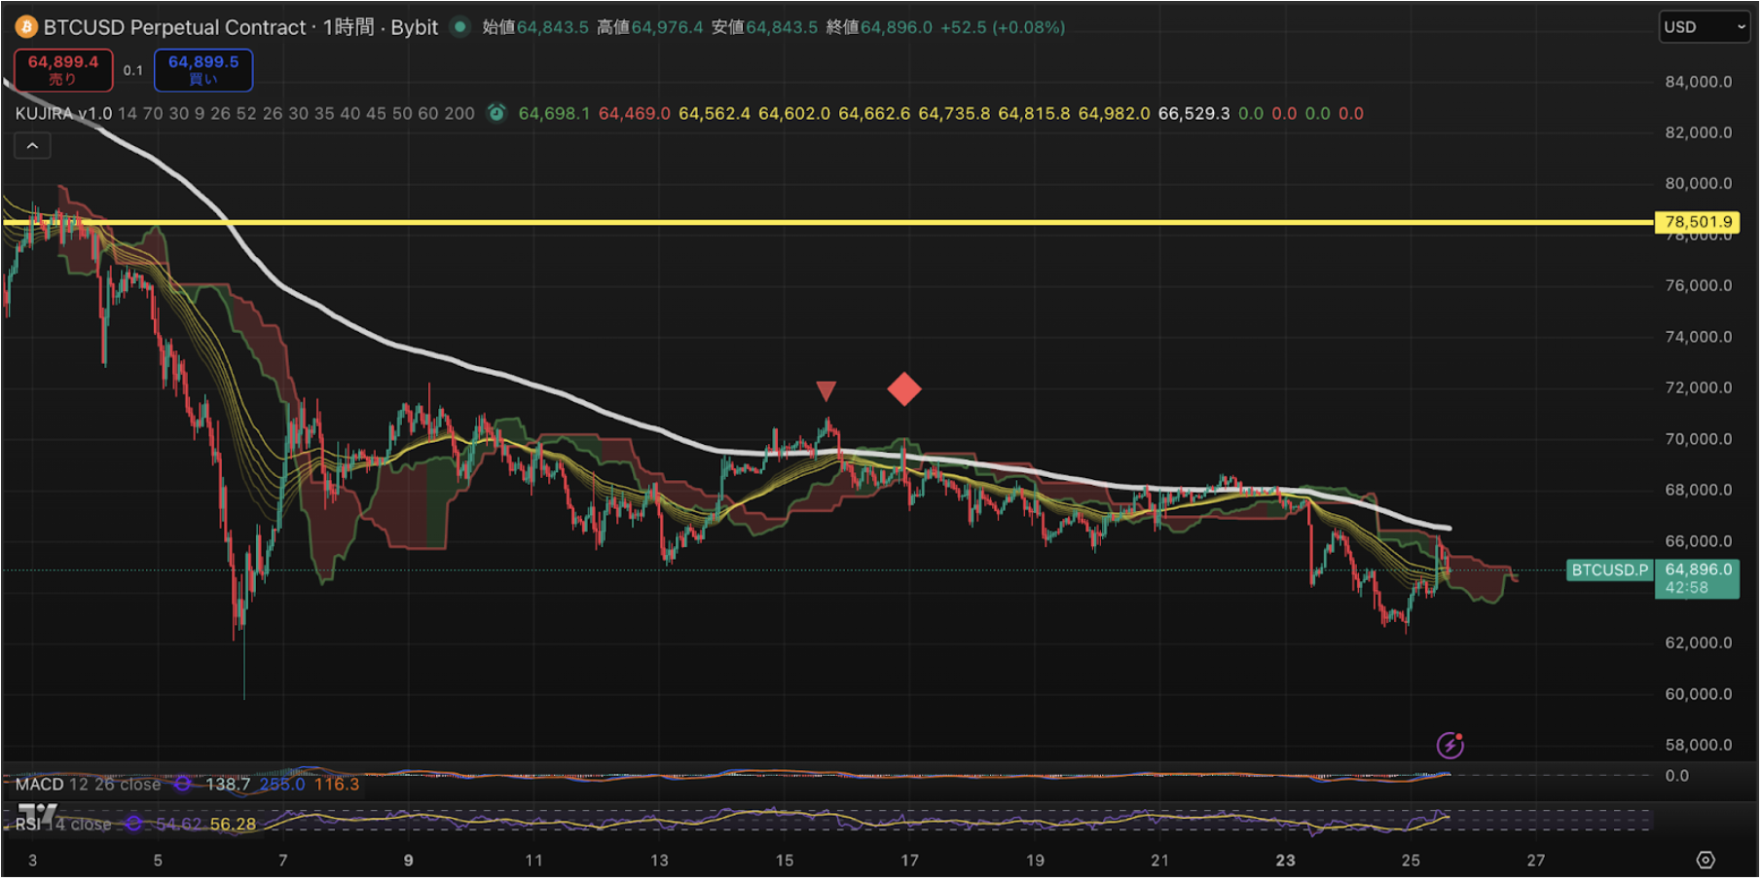
Task: Collapse the indicator legend with chevron
Action: 32,146
